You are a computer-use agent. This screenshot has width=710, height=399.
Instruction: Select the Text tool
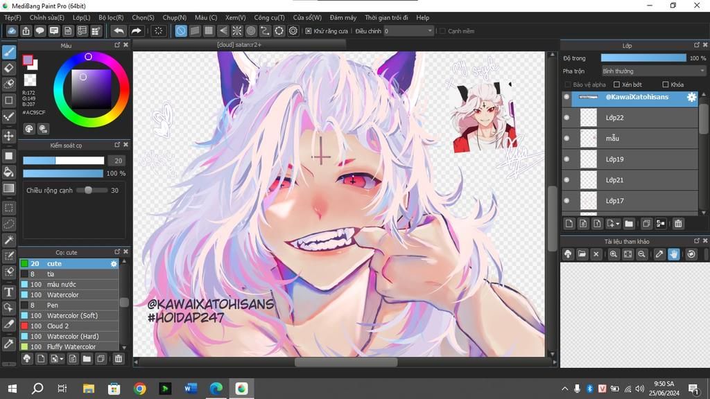(9, 292)
